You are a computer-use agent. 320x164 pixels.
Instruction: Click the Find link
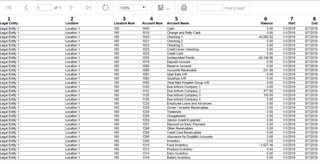click(x=229, y=8)
